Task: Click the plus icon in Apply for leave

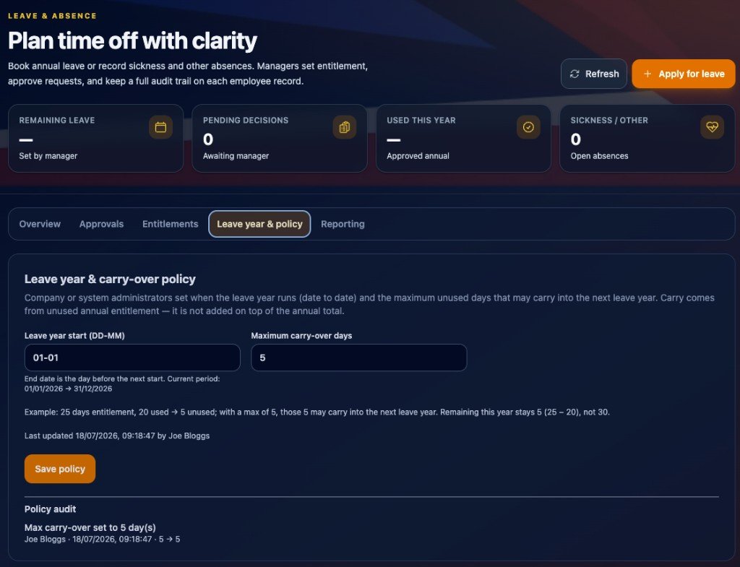Action: tap(647, 74)
